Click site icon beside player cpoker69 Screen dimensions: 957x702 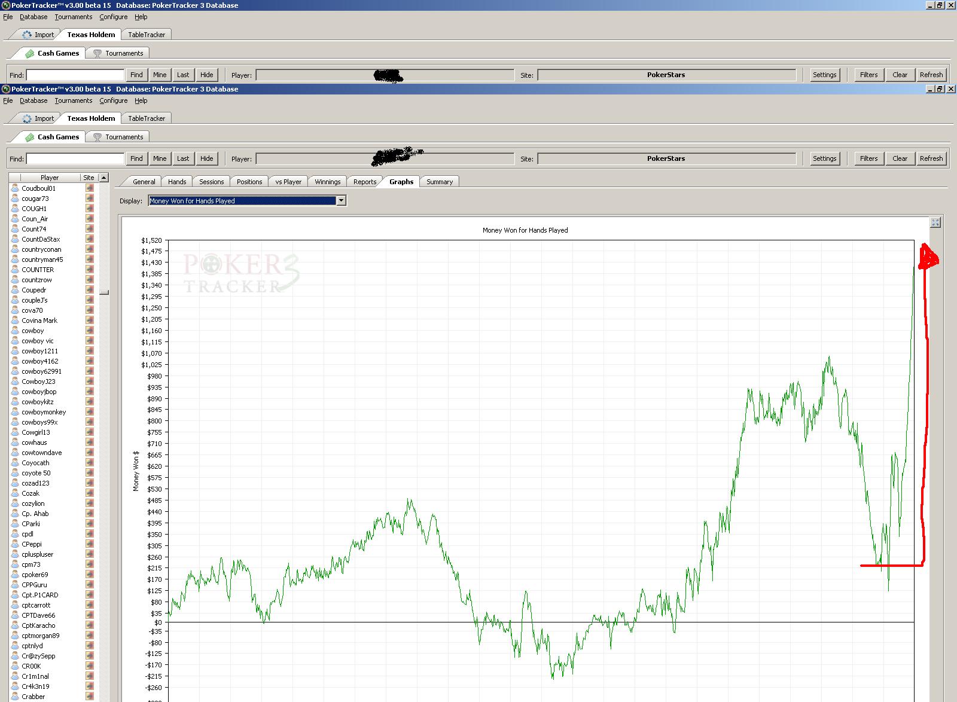coord(90,575)
